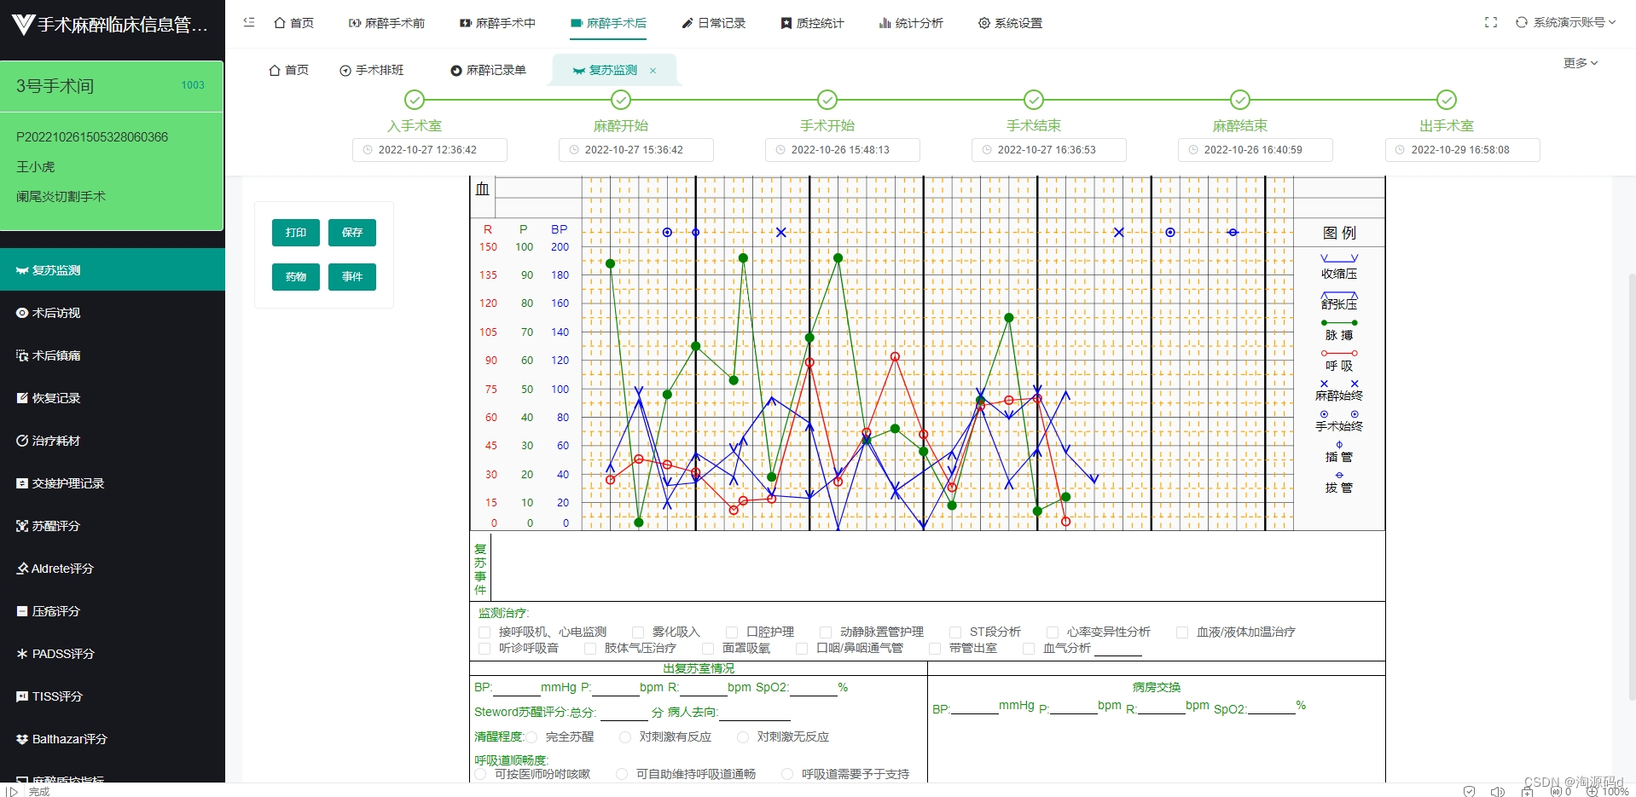The height and width of the screenshot is (797, 1636).
Task: Click the 复苏事件 record area
Action: click(x=937, y=566)
